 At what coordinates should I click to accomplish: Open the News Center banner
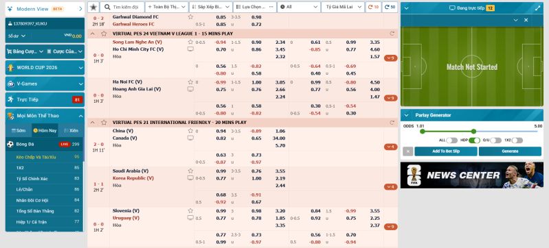click(x=471, y=175)
